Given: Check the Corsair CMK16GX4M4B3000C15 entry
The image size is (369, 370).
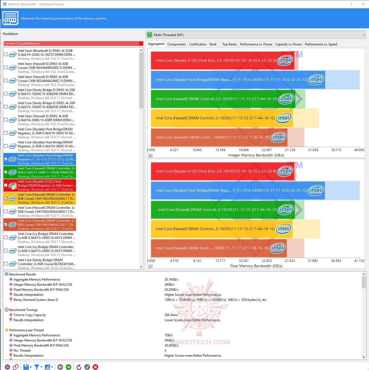Looking at the screenshot, I should point(6,68).
